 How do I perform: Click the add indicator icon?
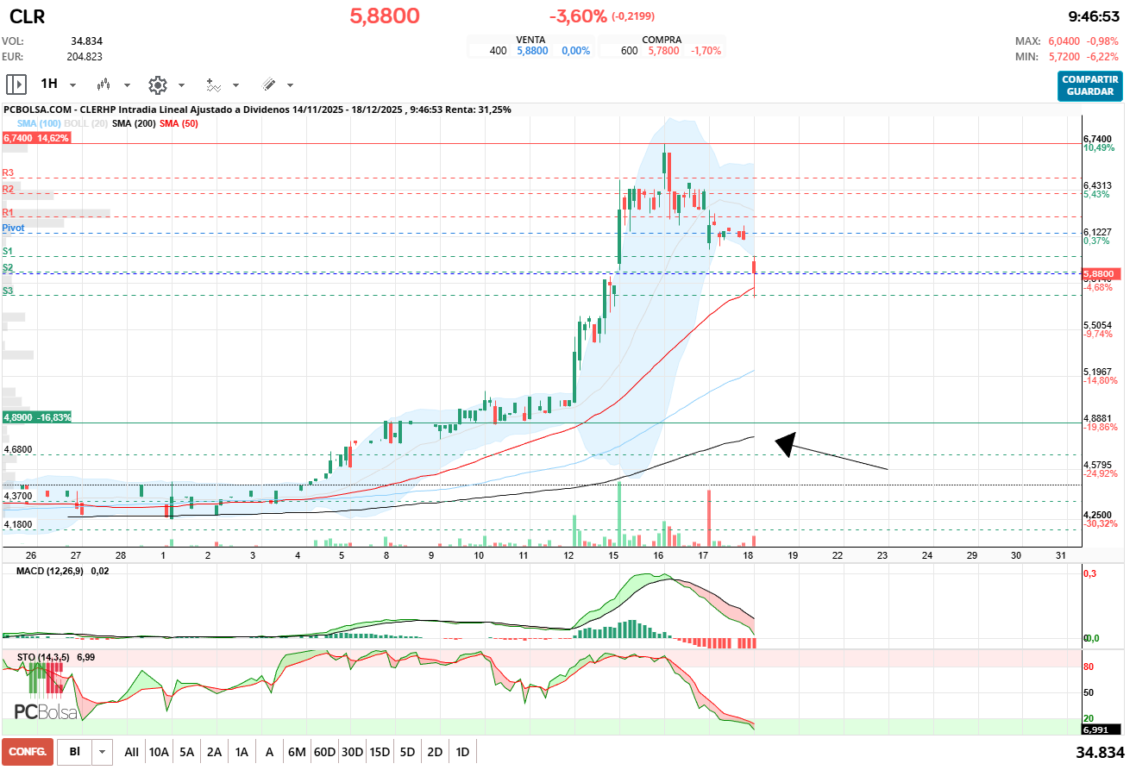[215, 85]
